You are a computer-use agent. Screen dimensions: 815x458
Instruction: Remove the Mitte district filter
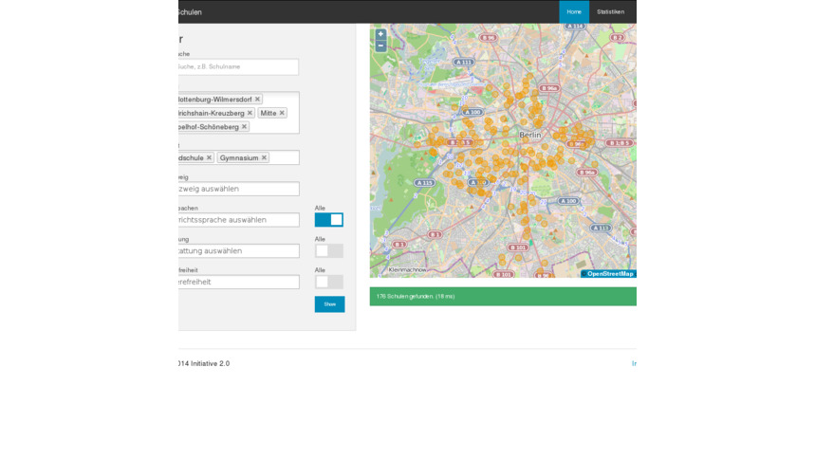coord(282,113)
